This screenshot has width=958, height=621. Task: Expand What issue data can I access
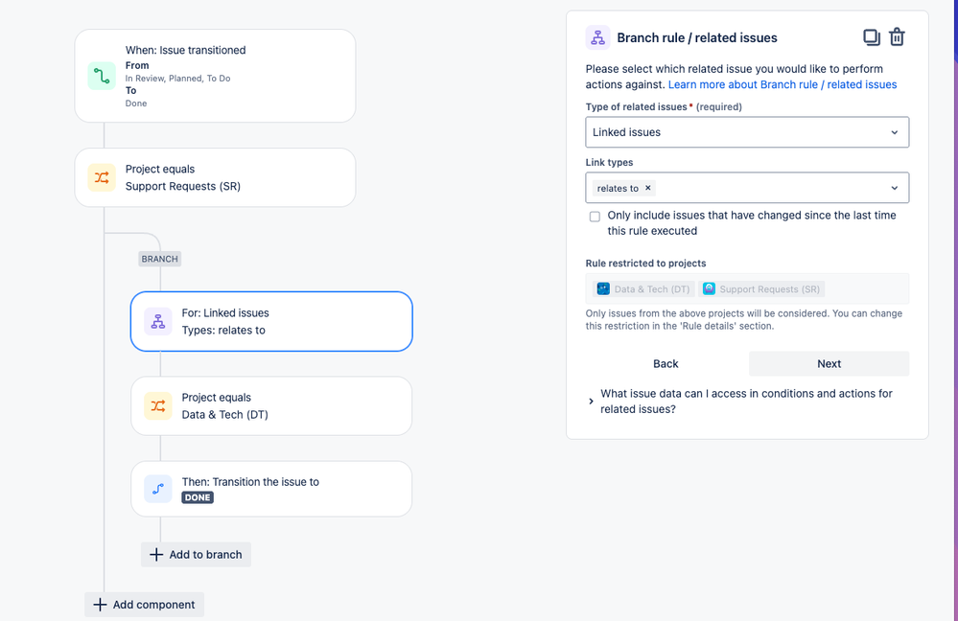(x=591, y=402)
